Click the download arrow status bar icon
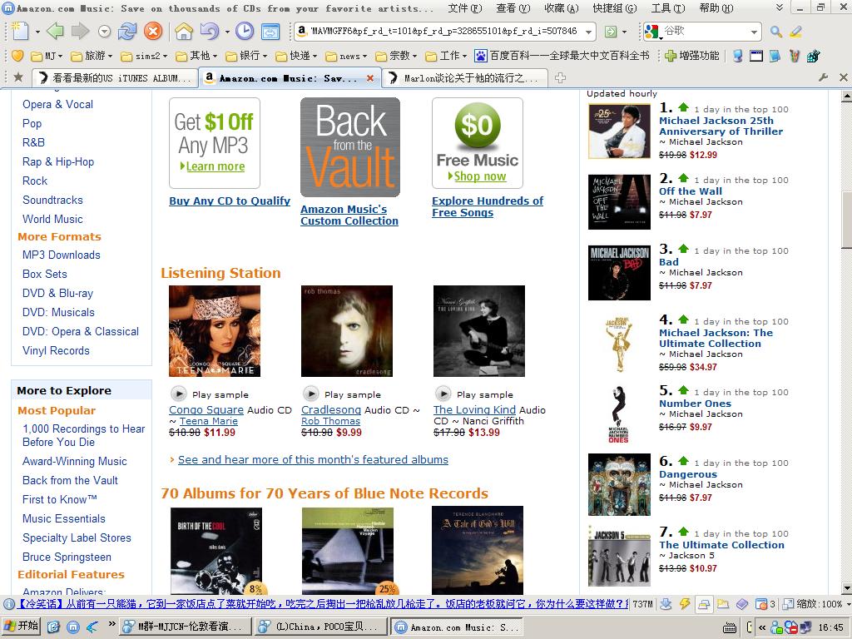Viewport: 852px width, 639px height. click(x=666, y=604)
